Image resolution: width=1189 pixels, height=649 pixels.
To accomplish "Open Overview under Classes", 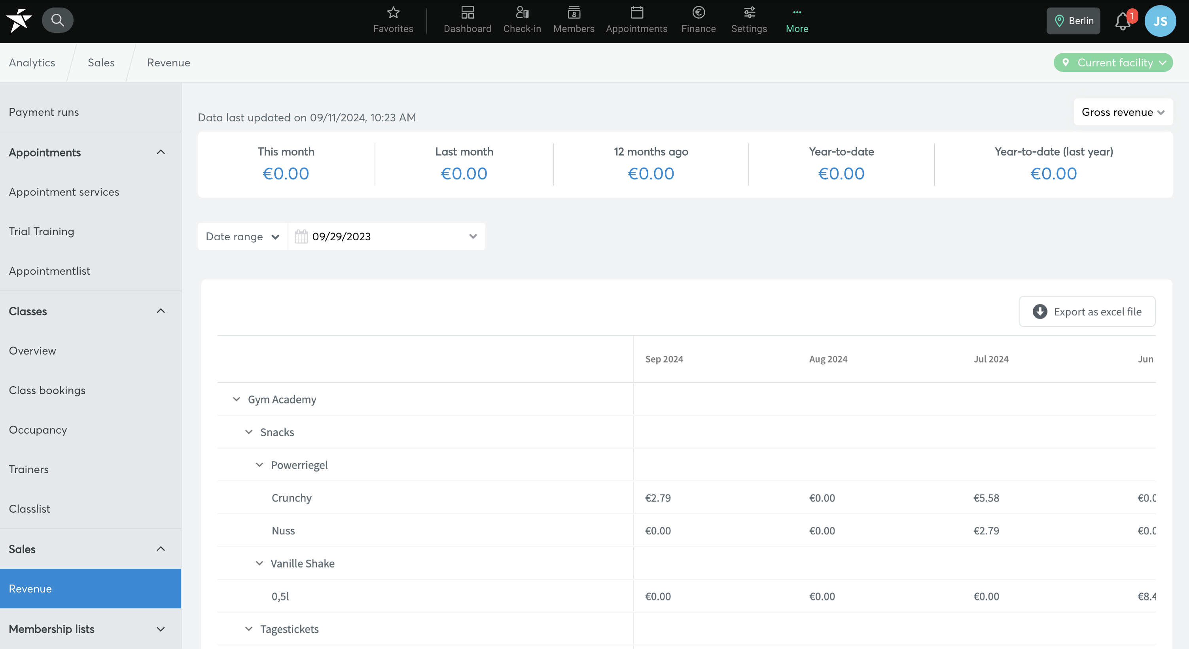I will (91, 351).
